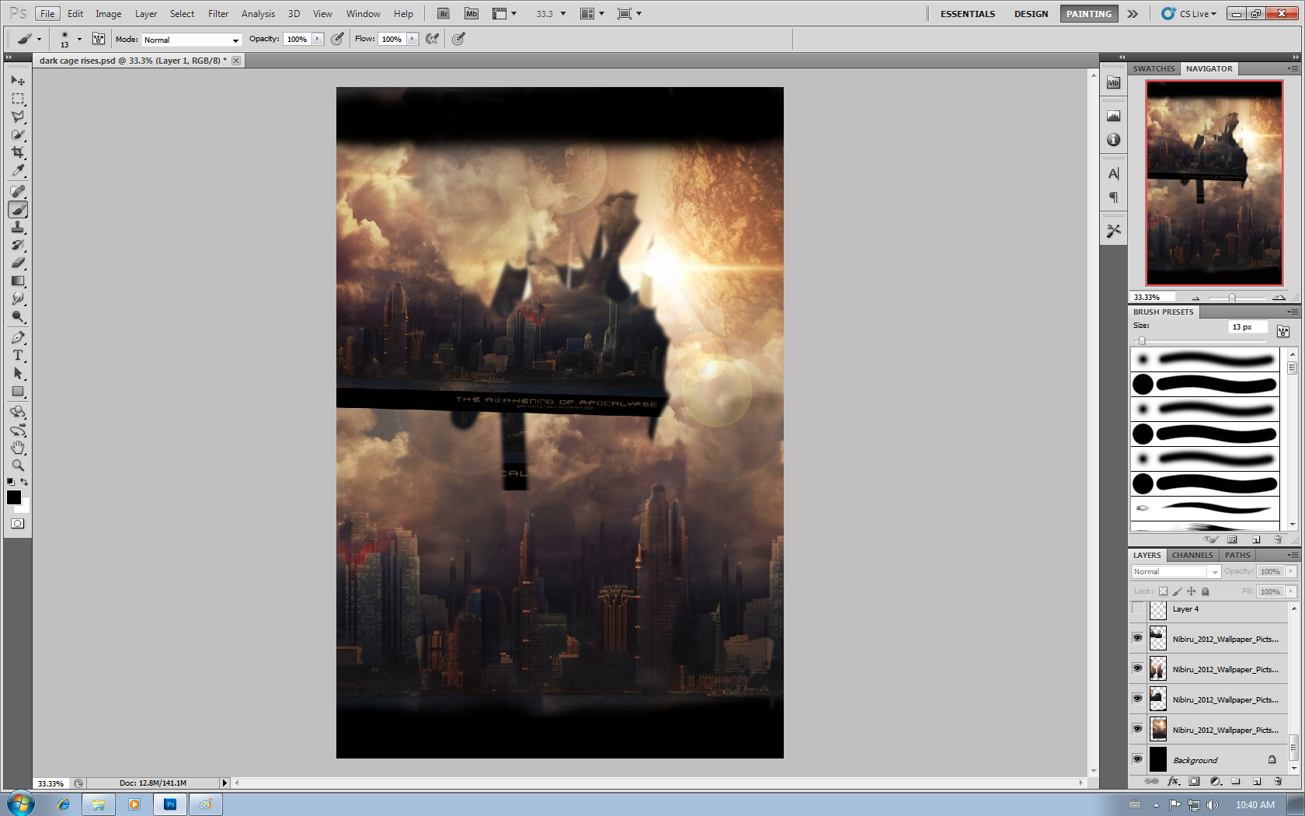Click the Layer 4 thumbnail
Viewport: 1305px width, 816px height.
(1157, 609)
